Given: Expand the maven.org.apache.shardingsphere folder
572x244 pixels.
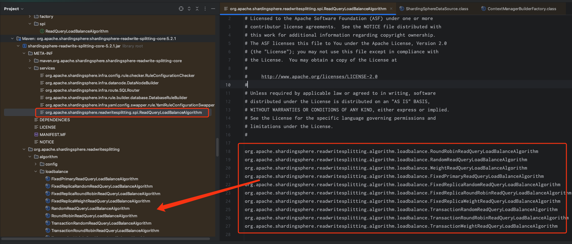Looking at the screenshot, I should click(30, 61).
